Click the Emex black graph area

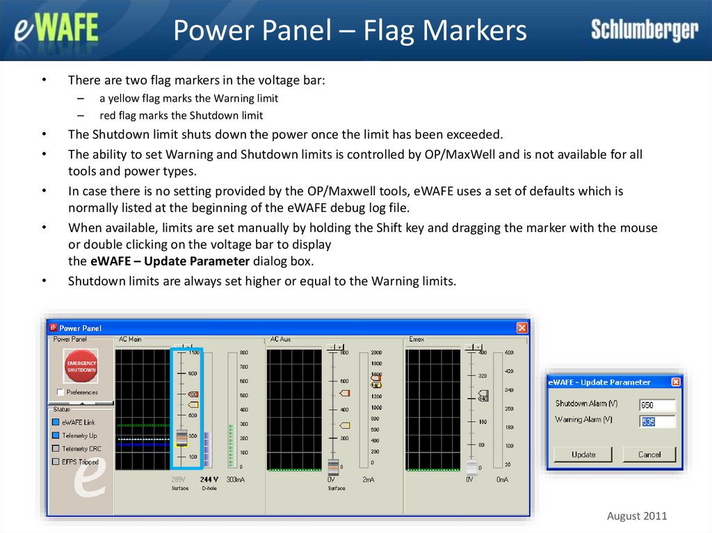(x=432, y=410)
